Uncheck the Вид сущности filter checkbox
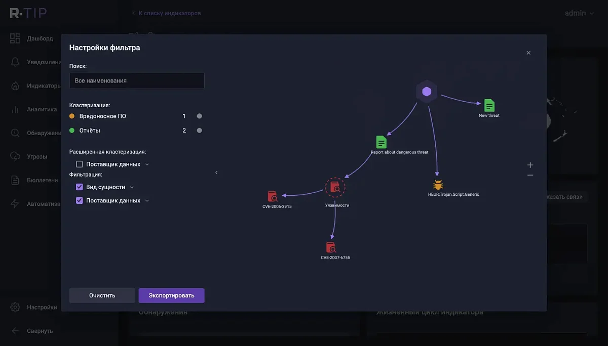The image size is (608, 346). pyautogui.click(x=80, y=187)
